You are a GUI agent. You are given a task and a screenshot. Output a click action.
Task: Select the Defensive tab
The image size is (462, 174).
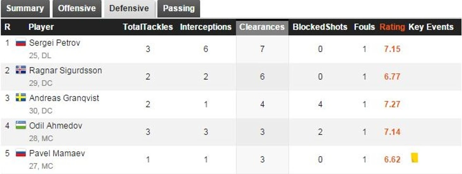tap(129, 9)
